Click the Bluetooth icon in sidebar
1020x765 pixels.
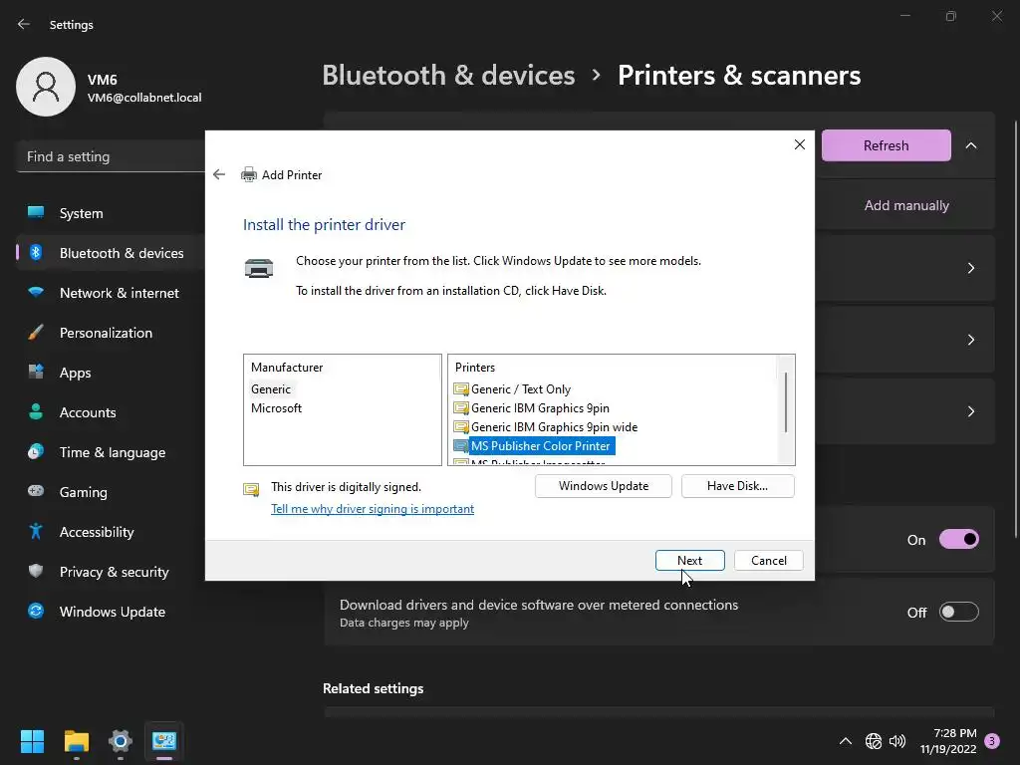pyautogui.click(x=36, y=252)
